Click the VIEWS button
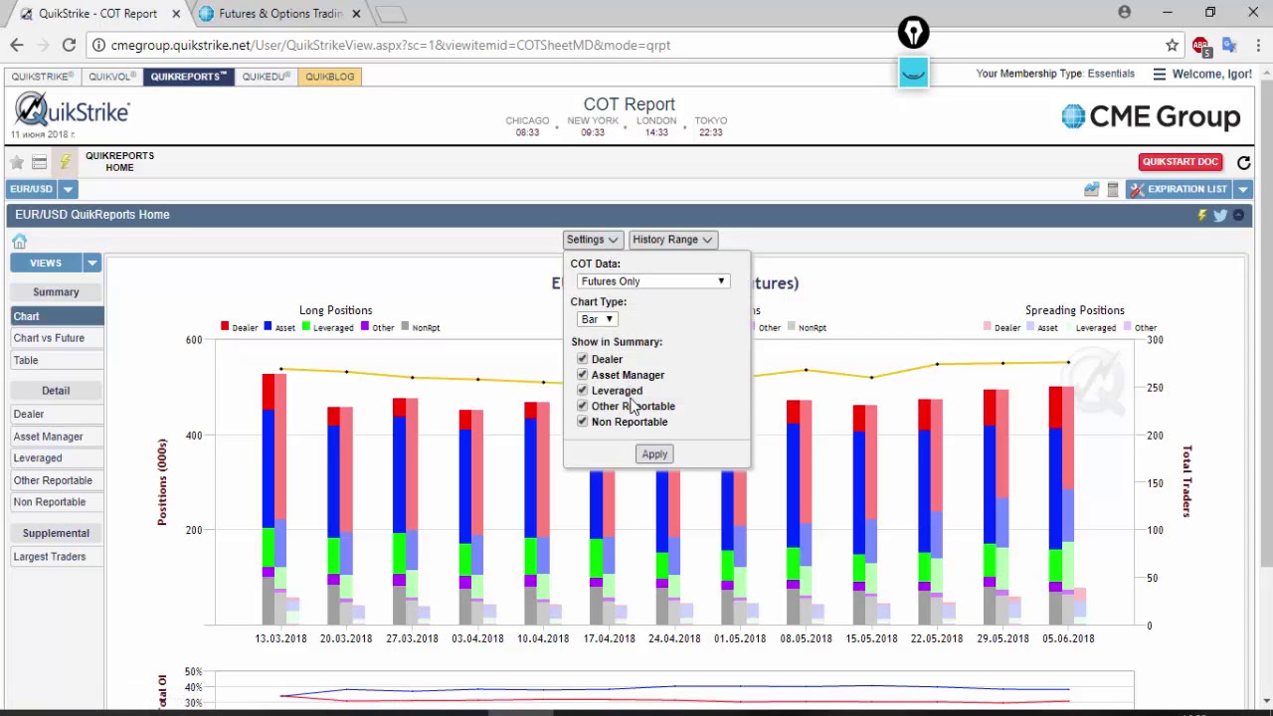1273x716 pixels. point(46,263)
